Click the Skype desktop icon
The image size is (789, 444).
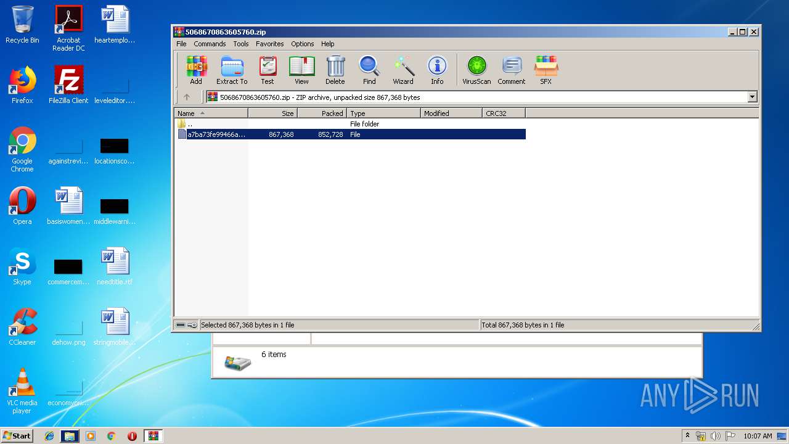coord(22,266)
